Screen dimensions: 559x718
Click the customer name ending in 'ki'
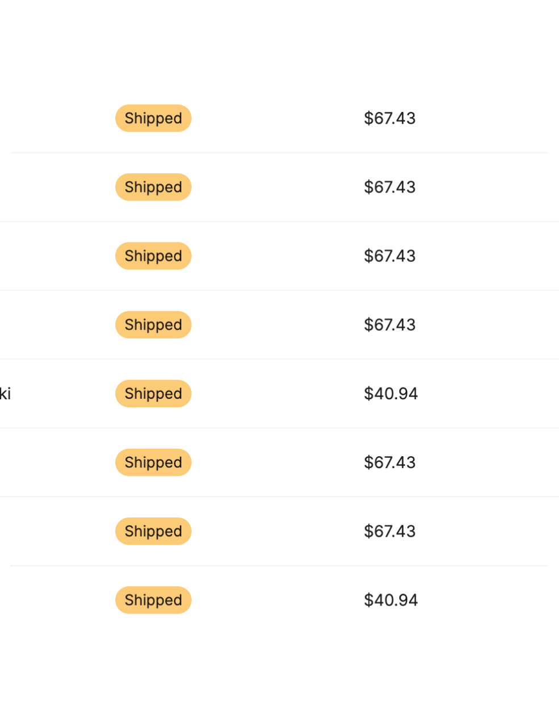(x=5, y=394)
